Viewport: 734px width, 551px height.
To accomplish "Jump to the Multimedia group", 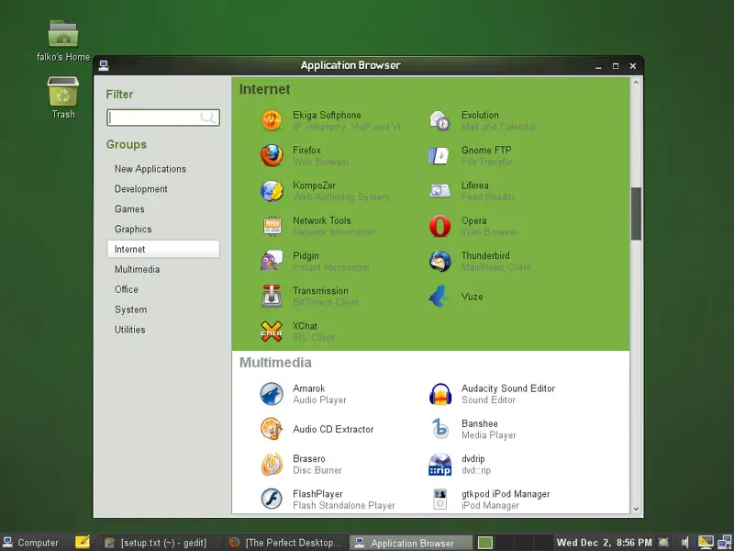I will tap(163, 269).
